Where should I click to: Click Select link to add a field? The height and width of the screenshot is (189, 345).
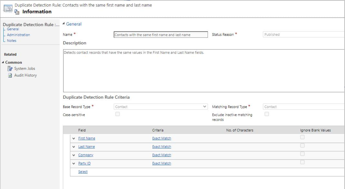[x=83, y=172]
